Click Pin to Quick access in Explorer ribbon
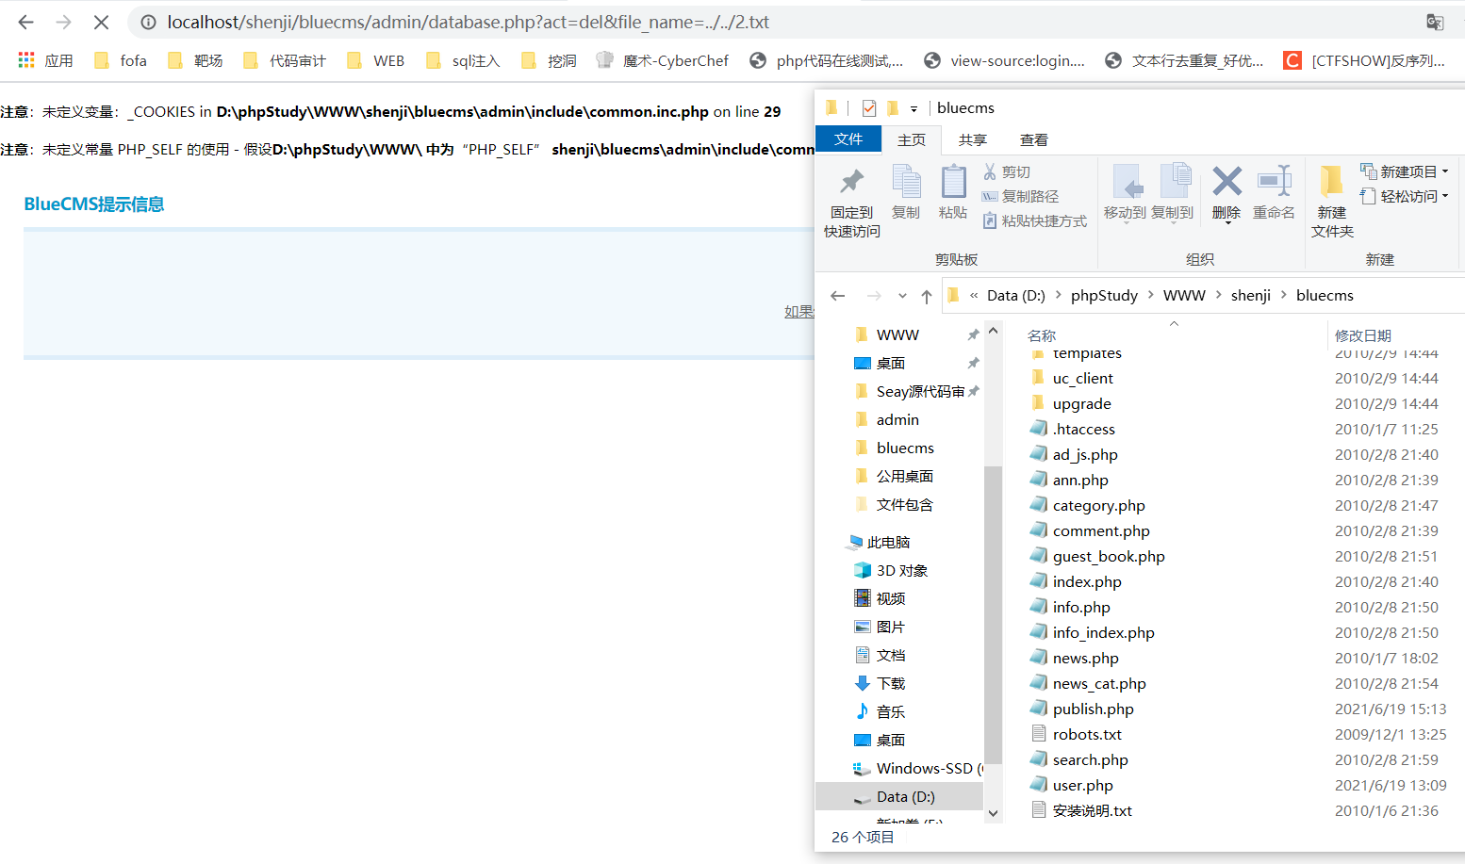This screenshot has height=864, width=1465. [x=852, y=203]
